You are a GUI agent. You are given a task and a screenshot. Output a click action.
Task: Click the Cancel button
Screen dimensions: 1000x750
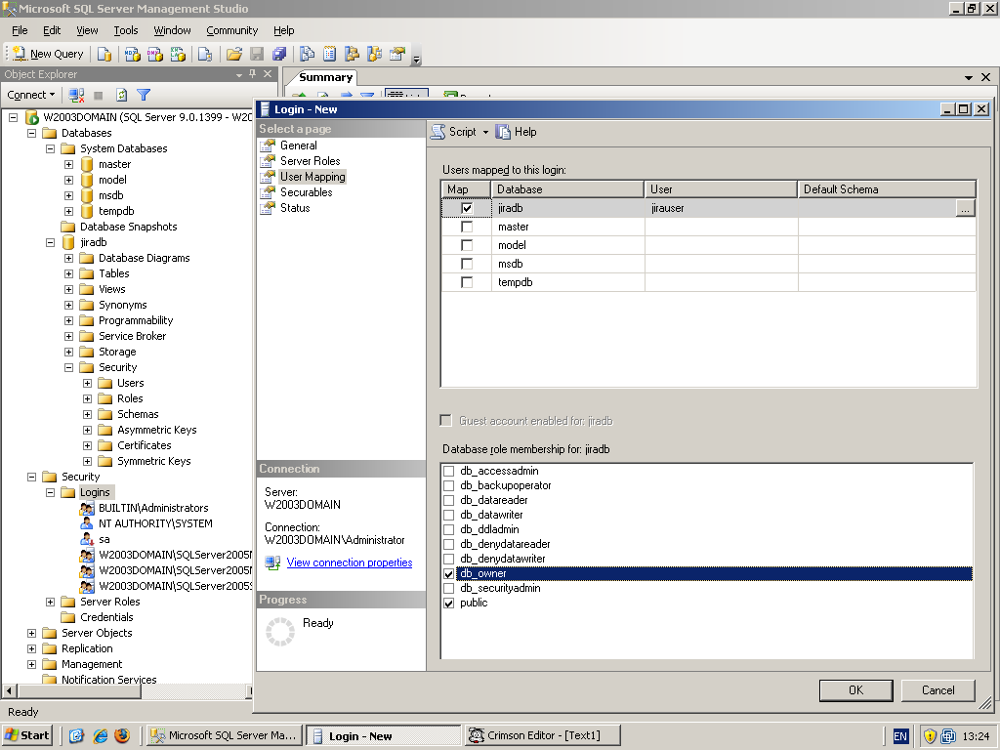(938, 690)
